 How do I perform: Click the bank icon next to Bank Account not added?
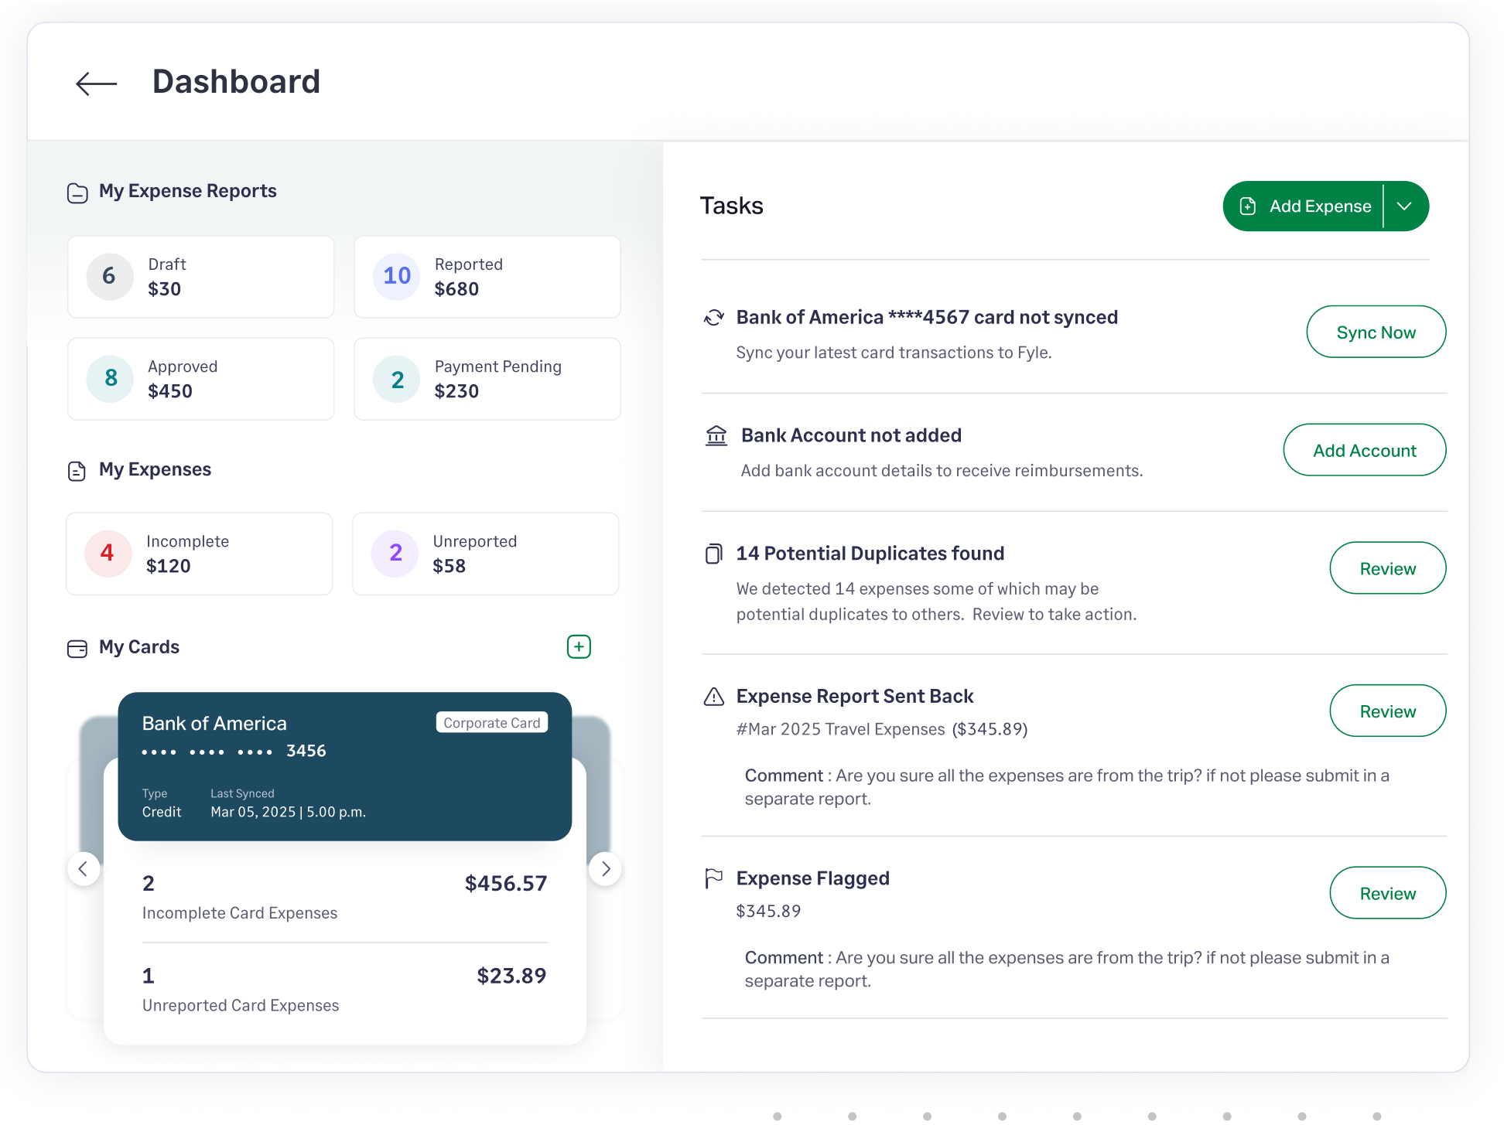click(x=716, y=435)
